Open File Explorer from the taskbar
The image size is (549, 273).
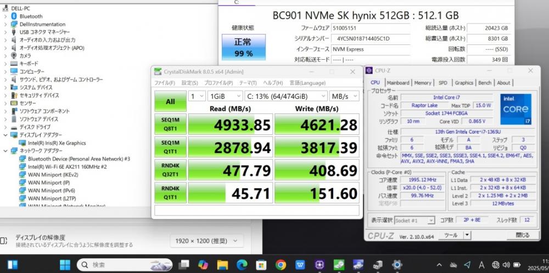pos(222,265)
